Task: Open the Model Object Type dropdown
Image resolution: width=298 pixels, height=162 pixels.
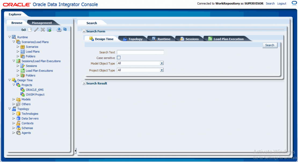Action: pos(162,63)
